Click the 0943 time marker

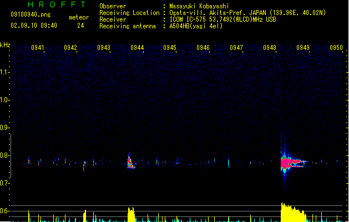point(104,48)
